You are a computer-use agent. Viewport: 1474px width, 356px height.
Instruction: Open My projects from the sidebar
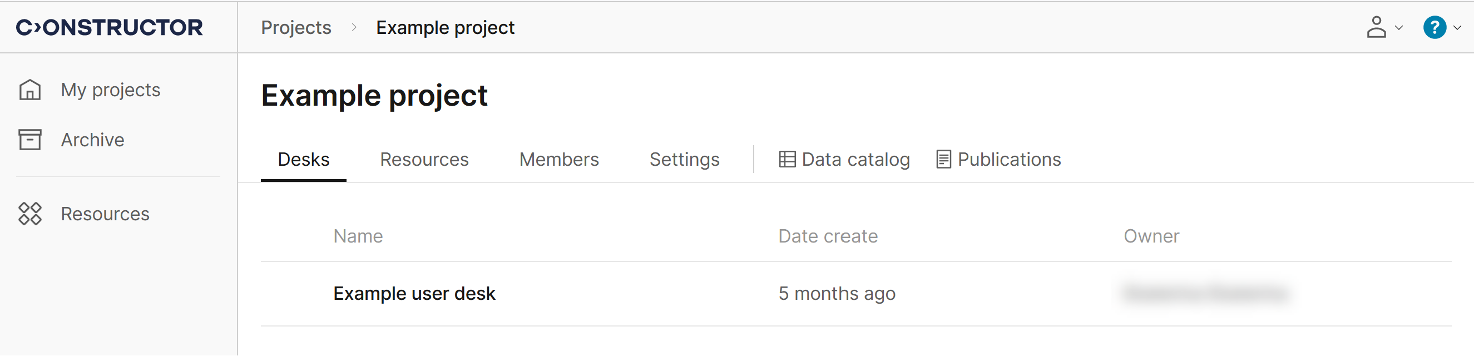(x=111, y=90)
